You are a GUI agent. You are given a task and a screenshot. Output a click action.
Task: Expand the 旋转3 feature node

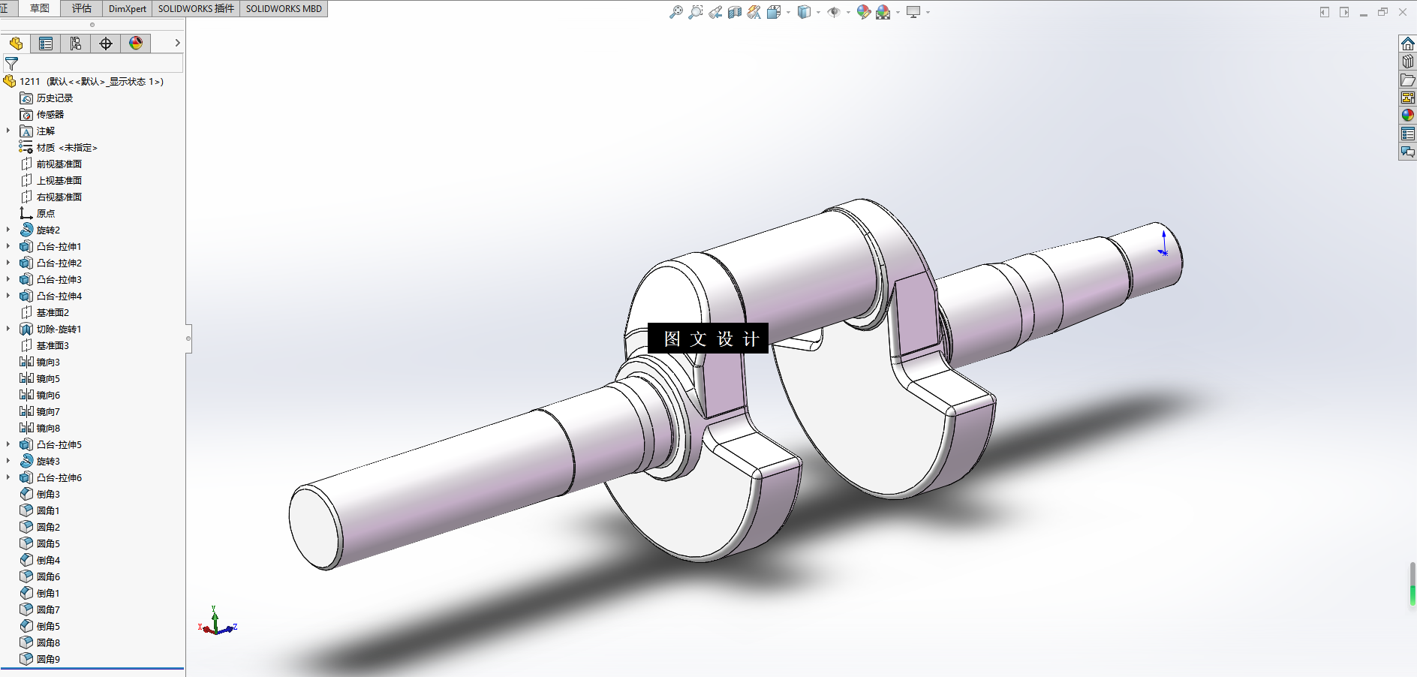pyautogui.click(x=8, y=461)
